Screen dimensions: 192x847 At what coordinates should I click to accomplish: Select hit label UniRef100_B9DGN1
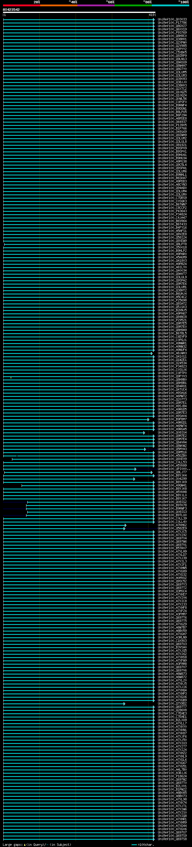click(x=172, y=108)
